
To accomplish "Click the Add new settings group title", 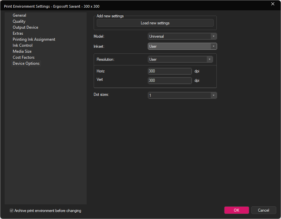I will tap(110, 16).
